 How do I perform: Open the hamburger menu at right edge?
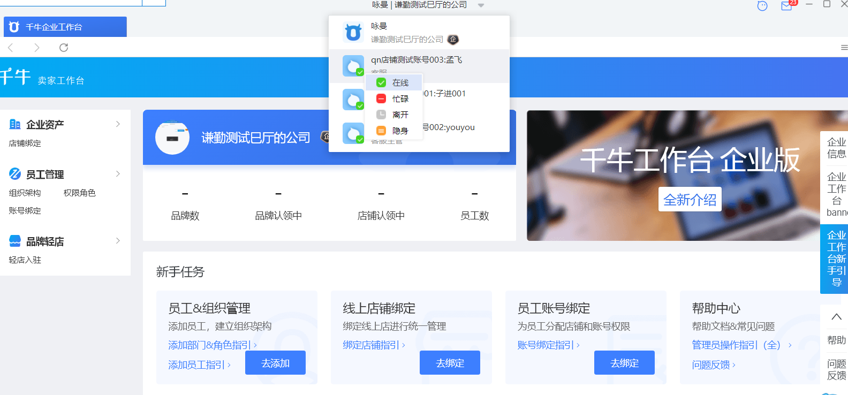tap(844, 48)
